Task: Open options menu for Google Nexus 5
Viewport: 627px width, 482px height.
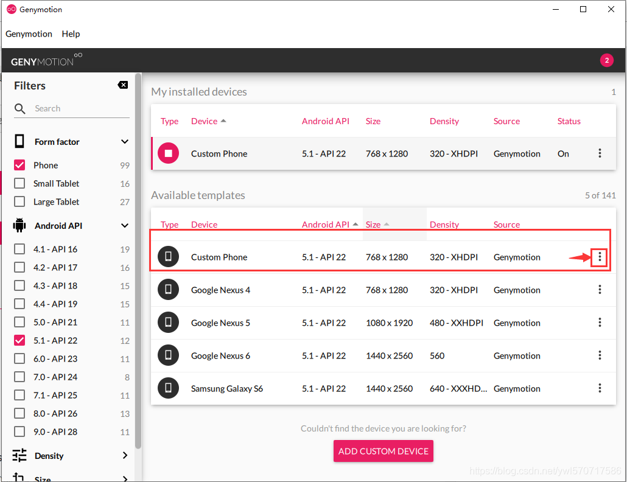Action: pos(600,323)
